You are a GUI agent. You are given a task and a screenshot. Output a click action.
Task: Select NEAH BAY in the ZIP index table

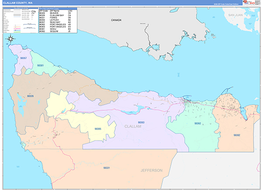click(55, 22)
